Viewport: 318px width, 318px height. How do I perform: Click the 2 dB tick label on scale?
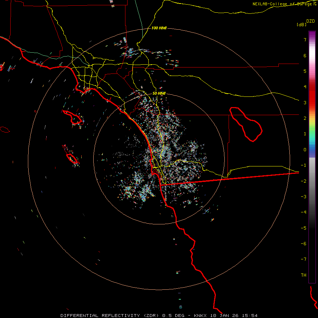[305, 118]
